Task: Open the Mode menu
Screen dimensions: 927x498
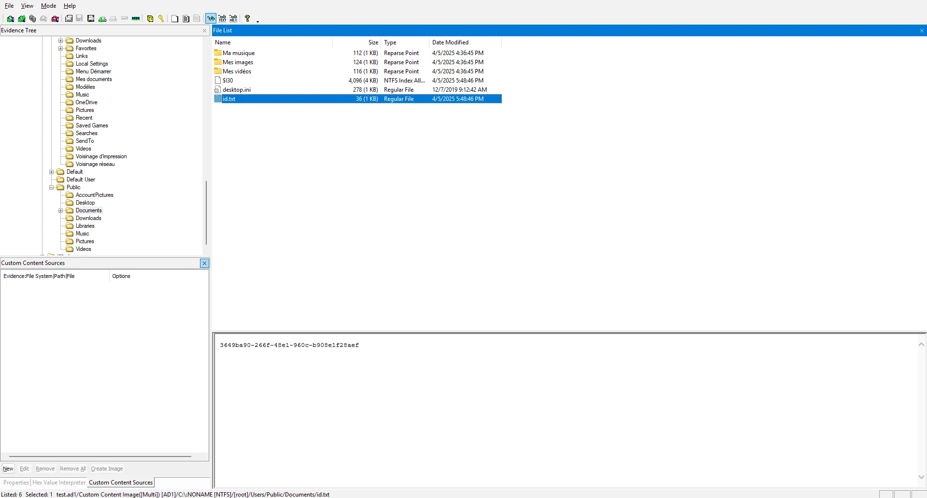Action: click(48, 6)
